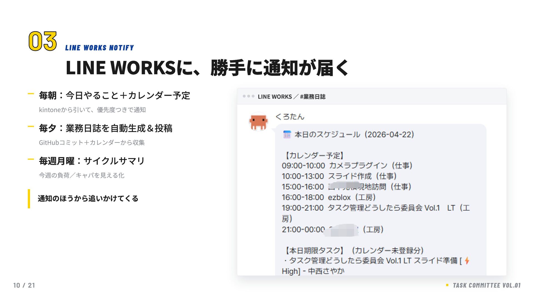Image resolution: width=534 pixels, height=300 pixels.
Task: Click the yellow 03 section number
Action: point(43,41)
